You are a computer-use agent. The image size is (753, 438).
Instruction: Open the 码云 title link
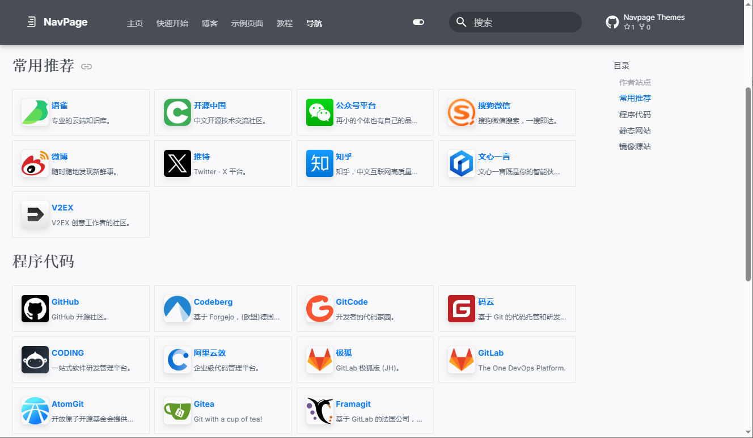486,302
